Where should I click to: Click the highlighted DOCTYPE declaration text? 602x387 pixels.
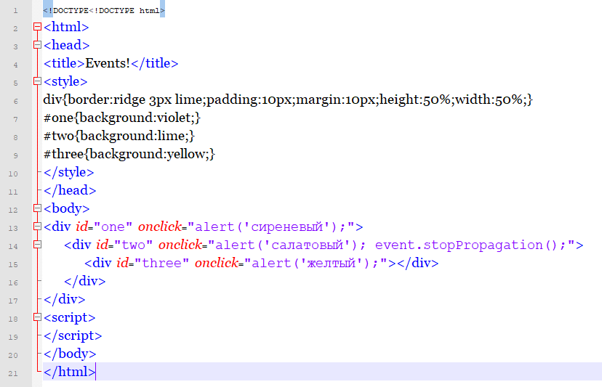point(104,11)
